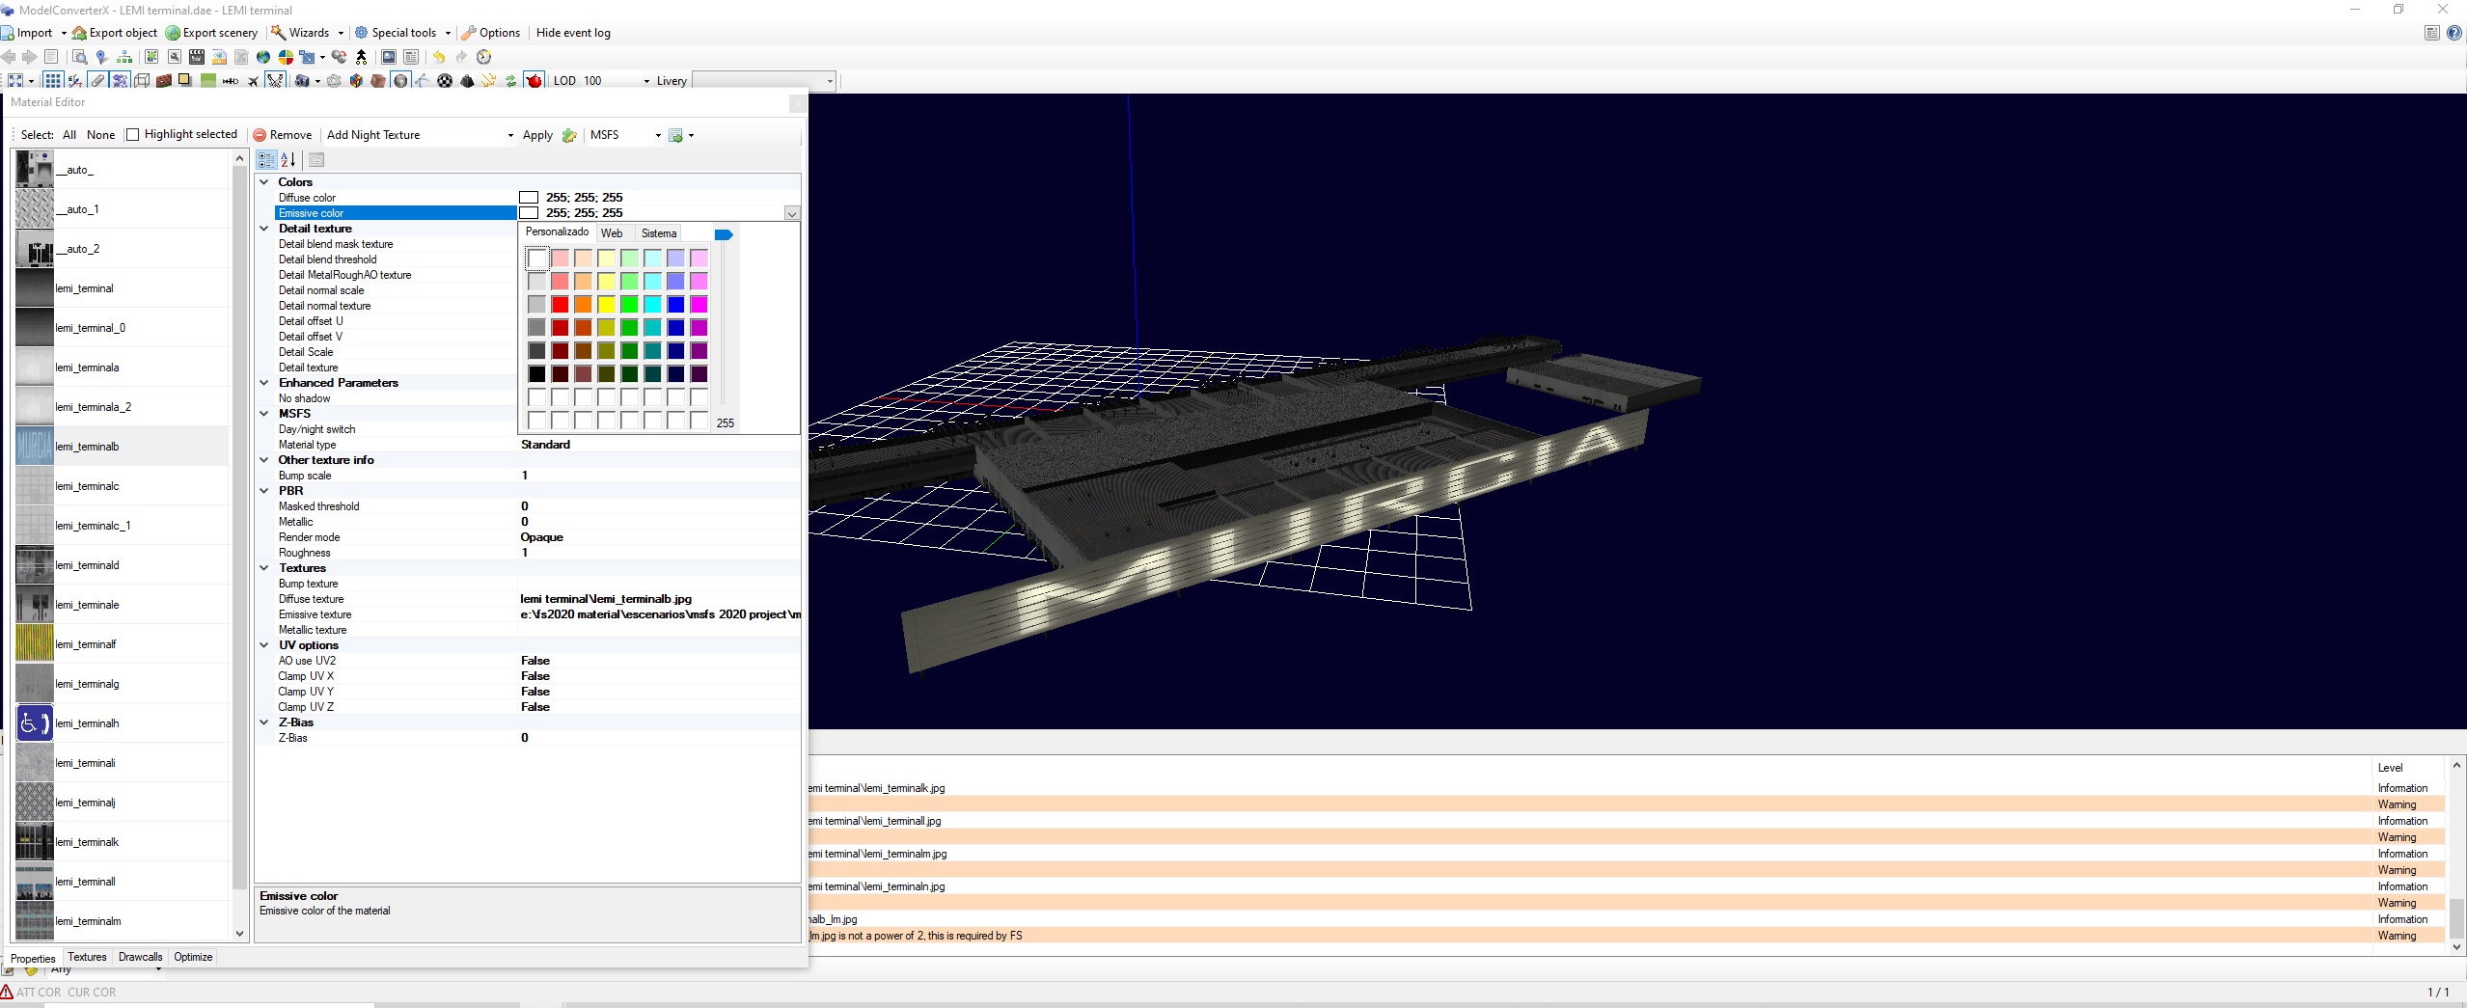Click the brick wall icon
The height and width of the screenshot is (1008, 2467).
point(164,81)
